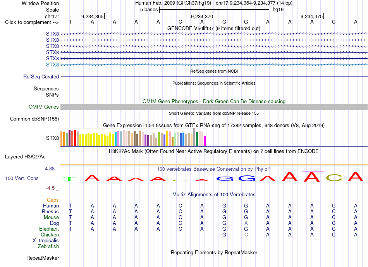Click the green 'OMIM Genes' label

[x=44, y=107]
